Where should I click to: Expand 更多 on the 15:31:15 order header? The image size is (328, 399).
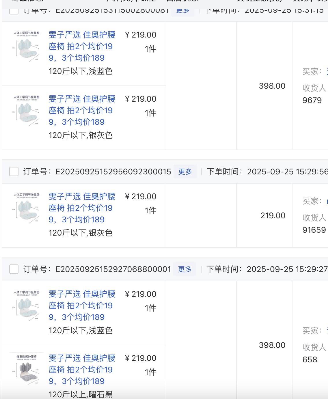[183, 12]
